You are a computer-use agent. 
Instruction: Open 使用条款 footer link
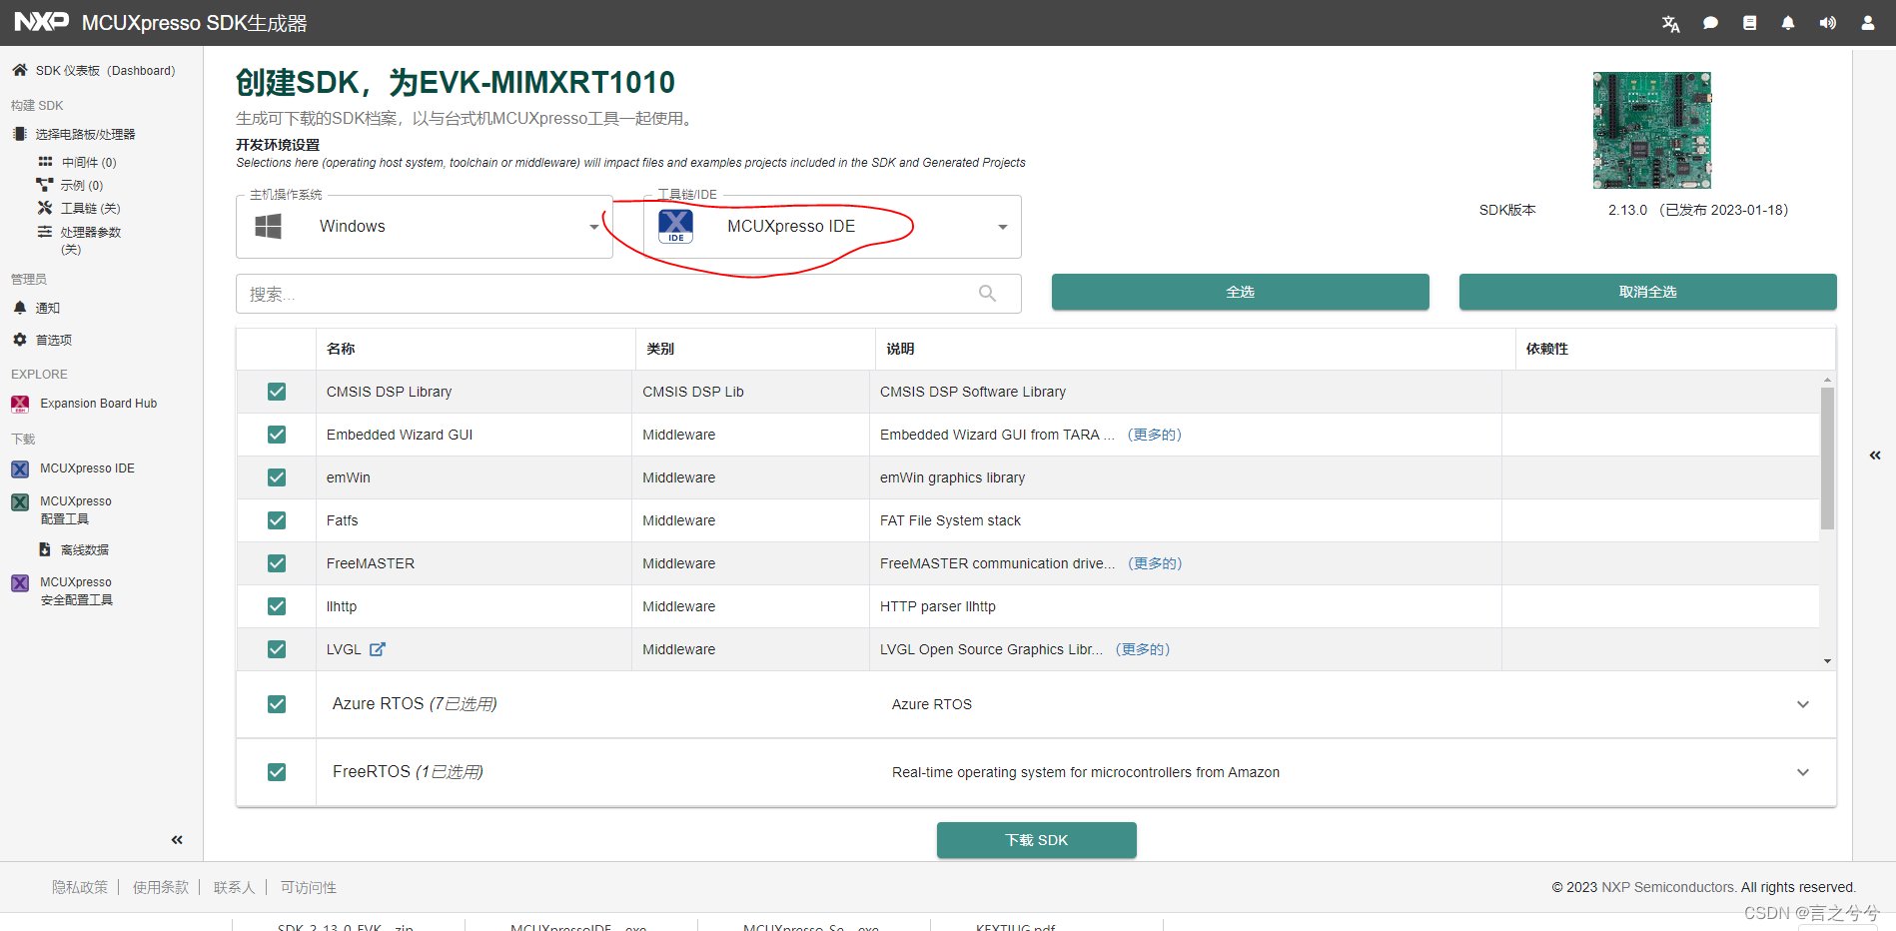tap(161, 887)
